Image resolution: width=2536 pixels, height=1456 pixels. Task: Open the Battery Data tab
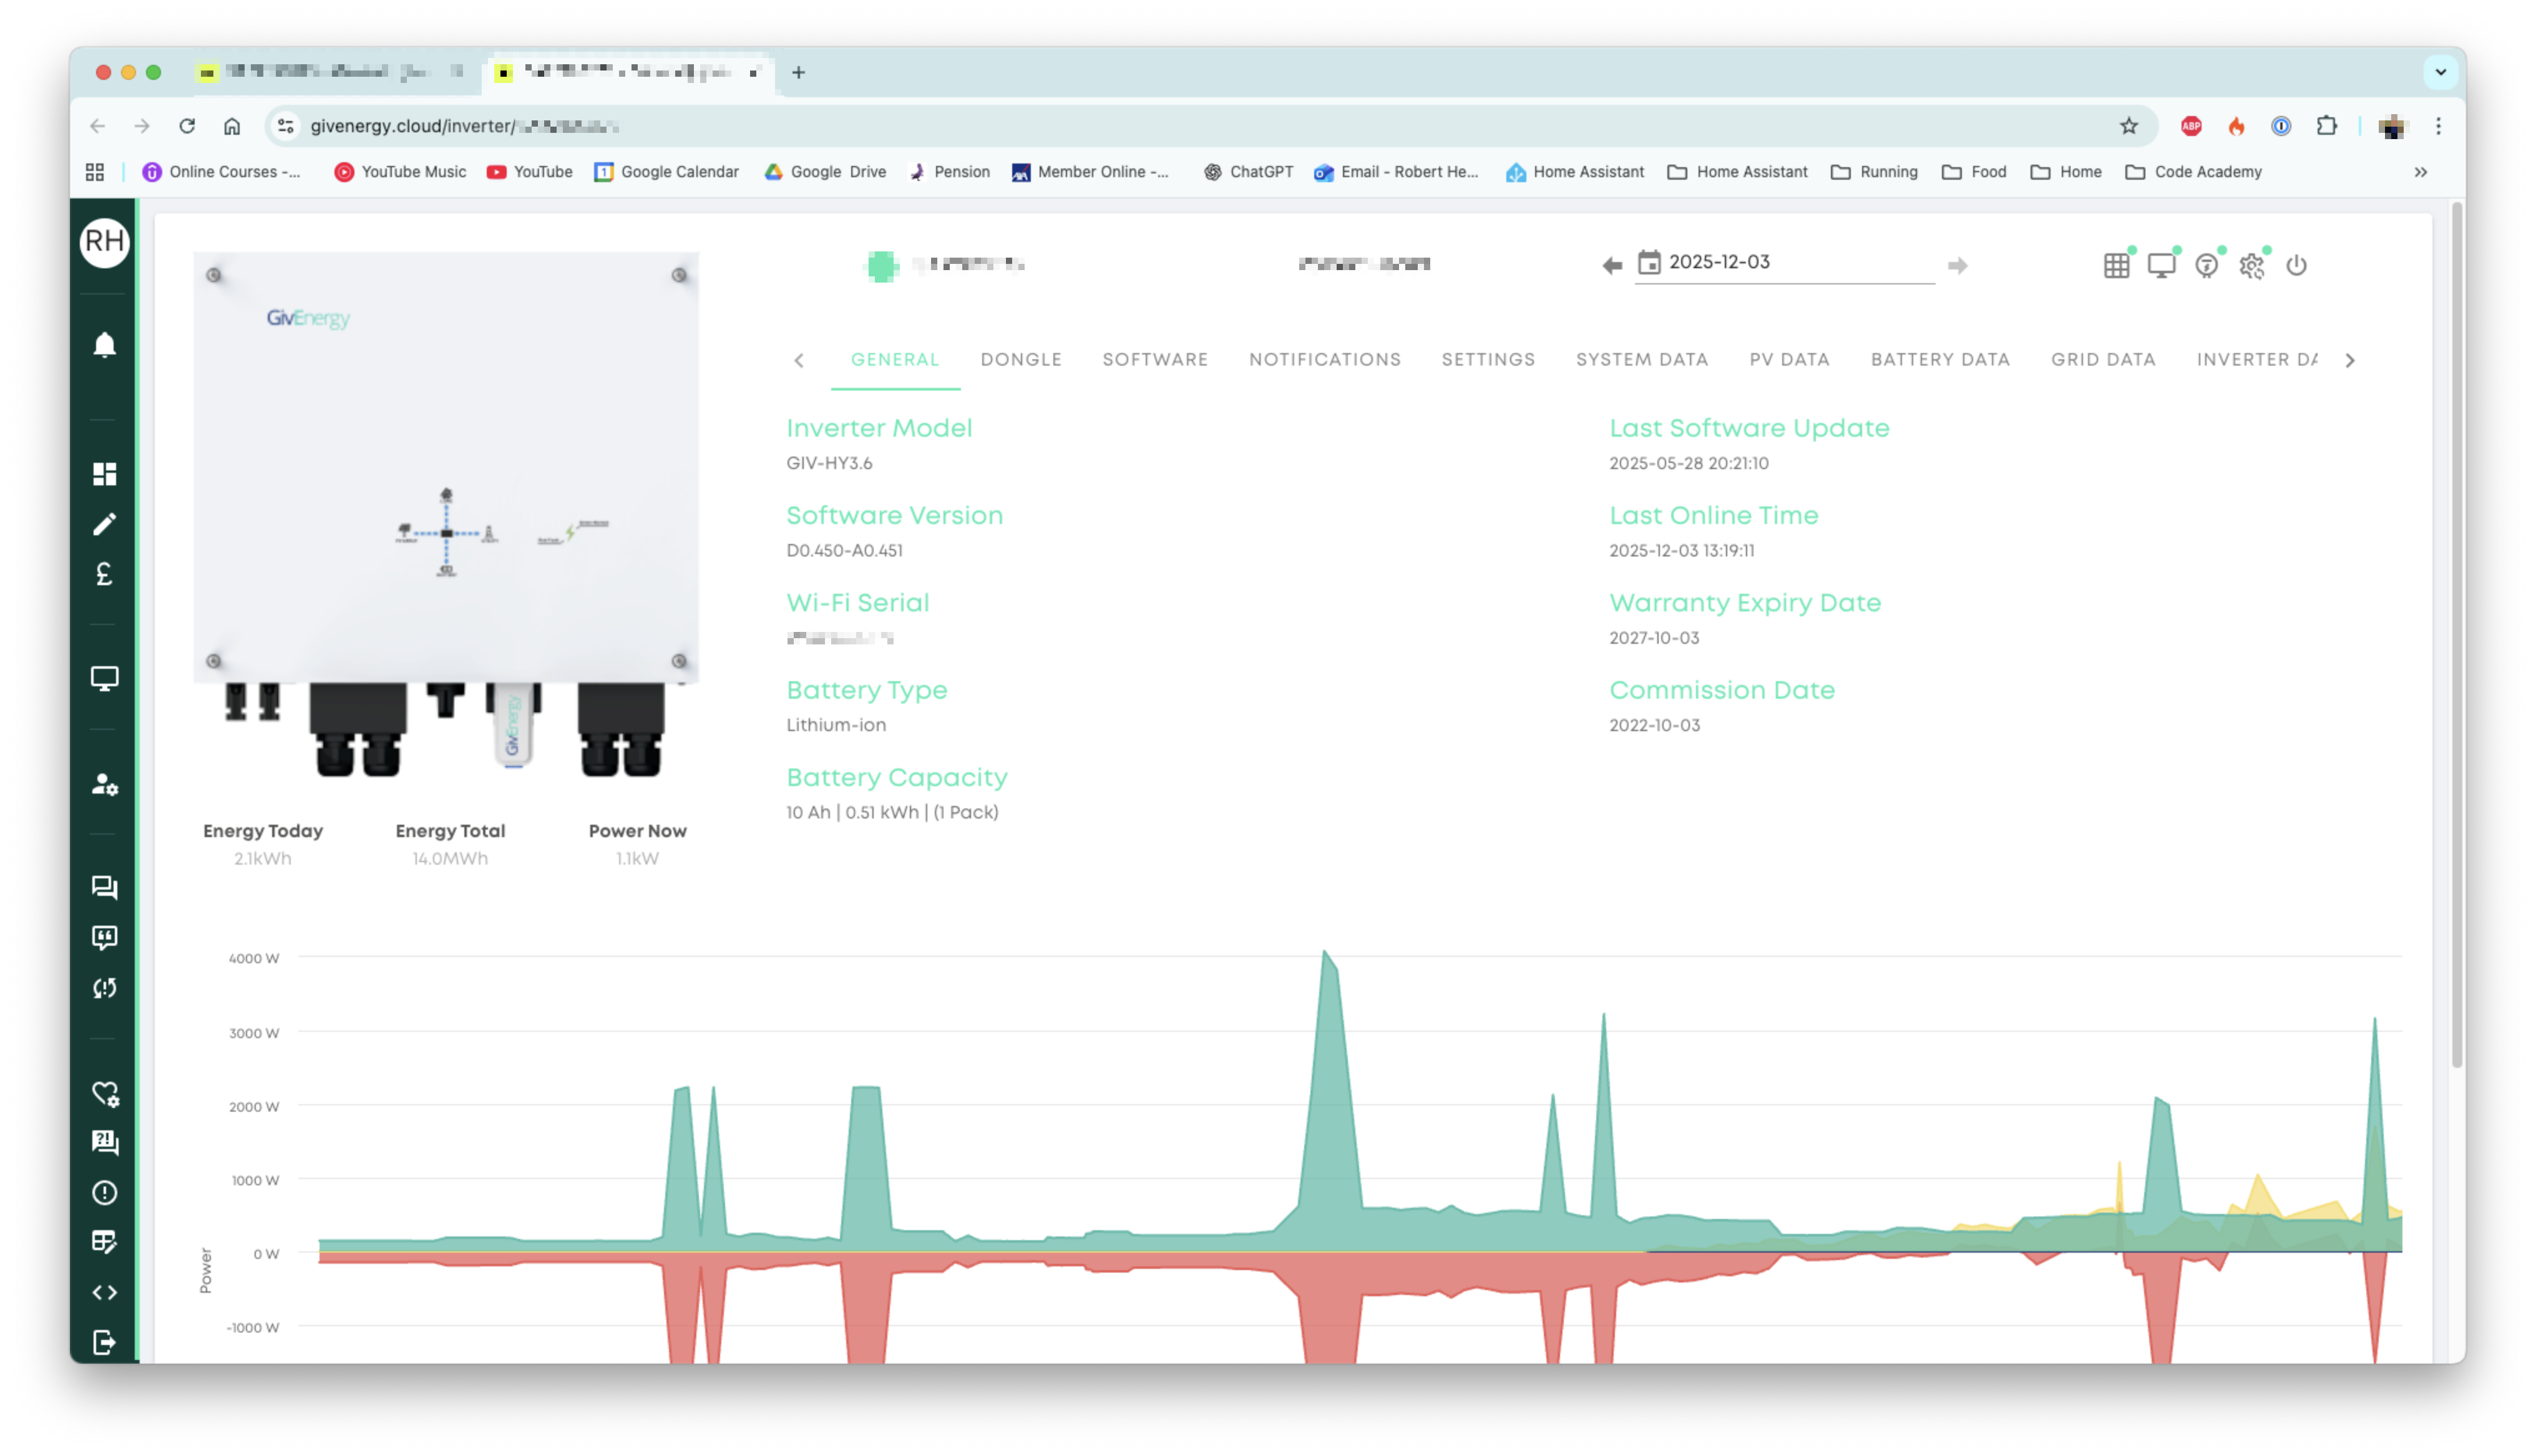point(1939,360)
